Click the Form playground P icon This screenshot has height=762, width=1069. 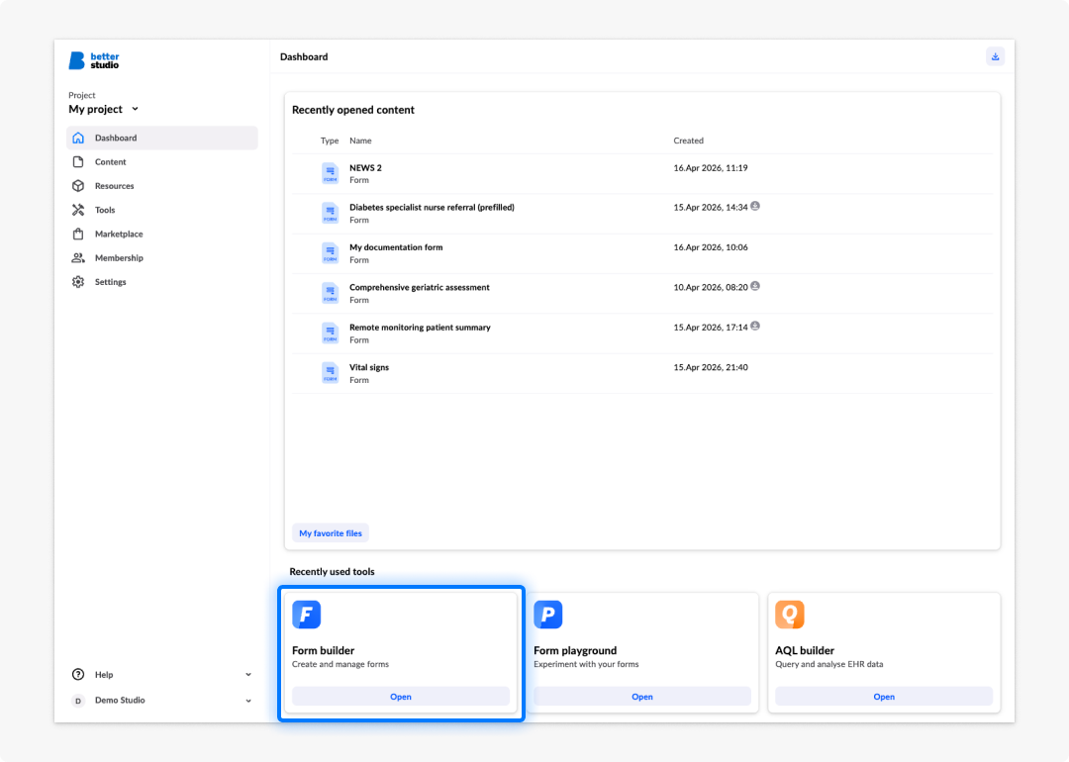click(x=548, y=615)
